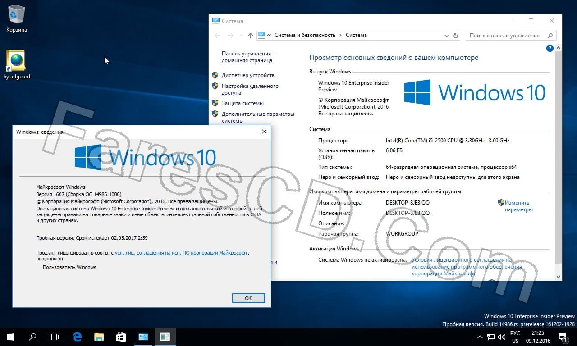Click OK button in 'Windows: сведения'

pos(248,298)
